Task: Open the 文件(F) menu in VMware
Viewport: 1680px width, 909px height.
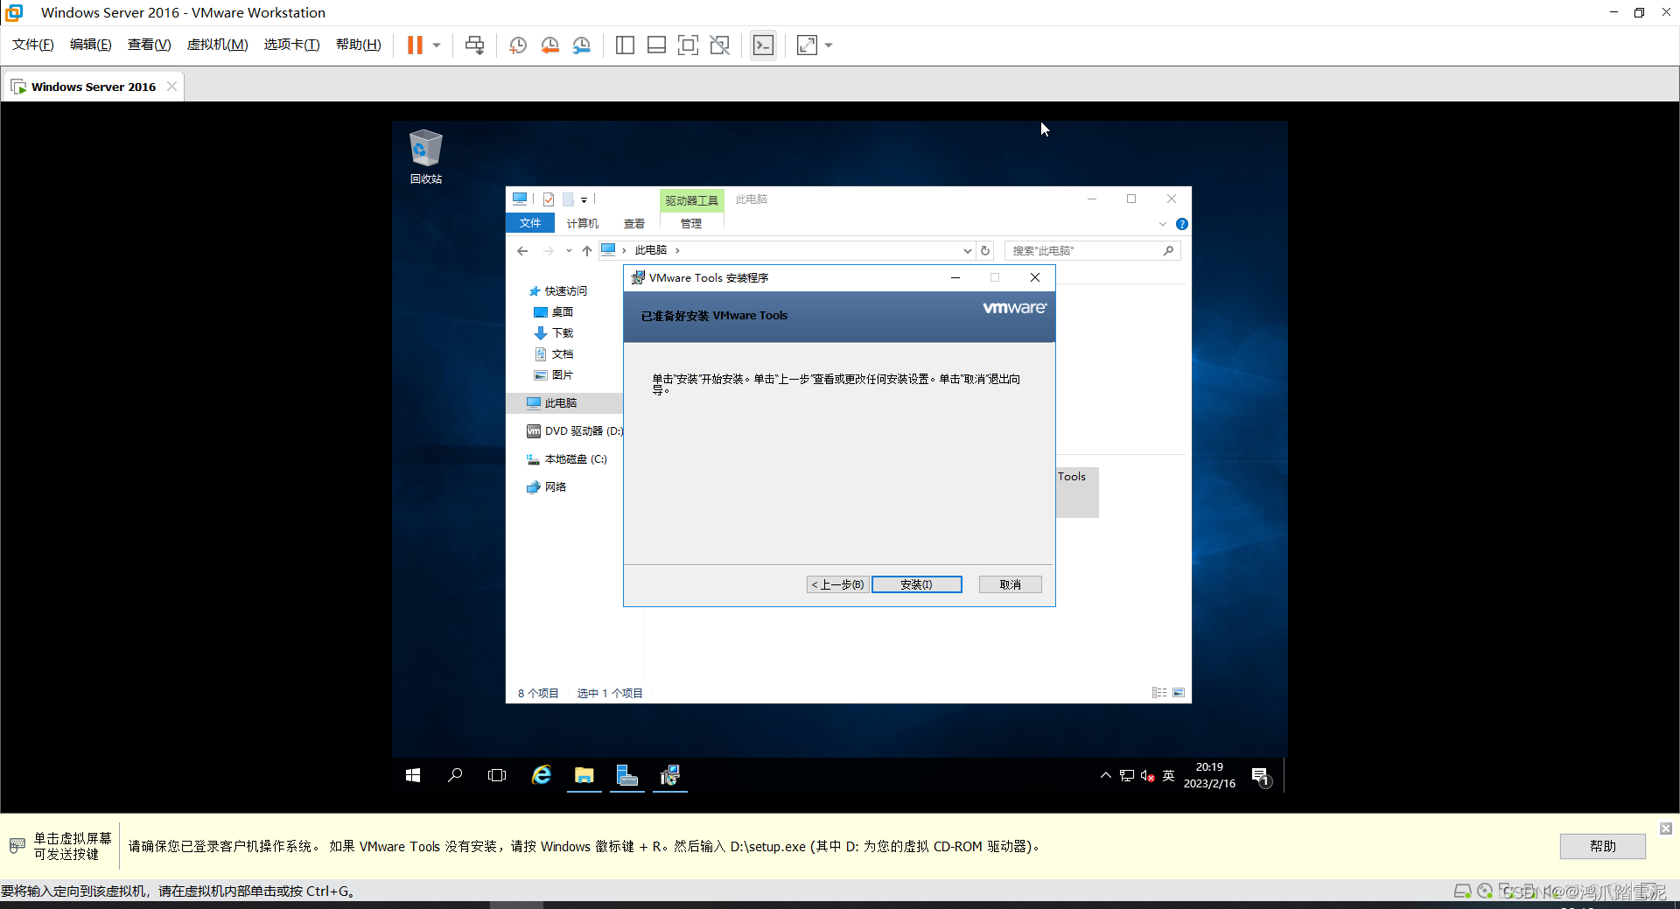Action: click(32, 45)
